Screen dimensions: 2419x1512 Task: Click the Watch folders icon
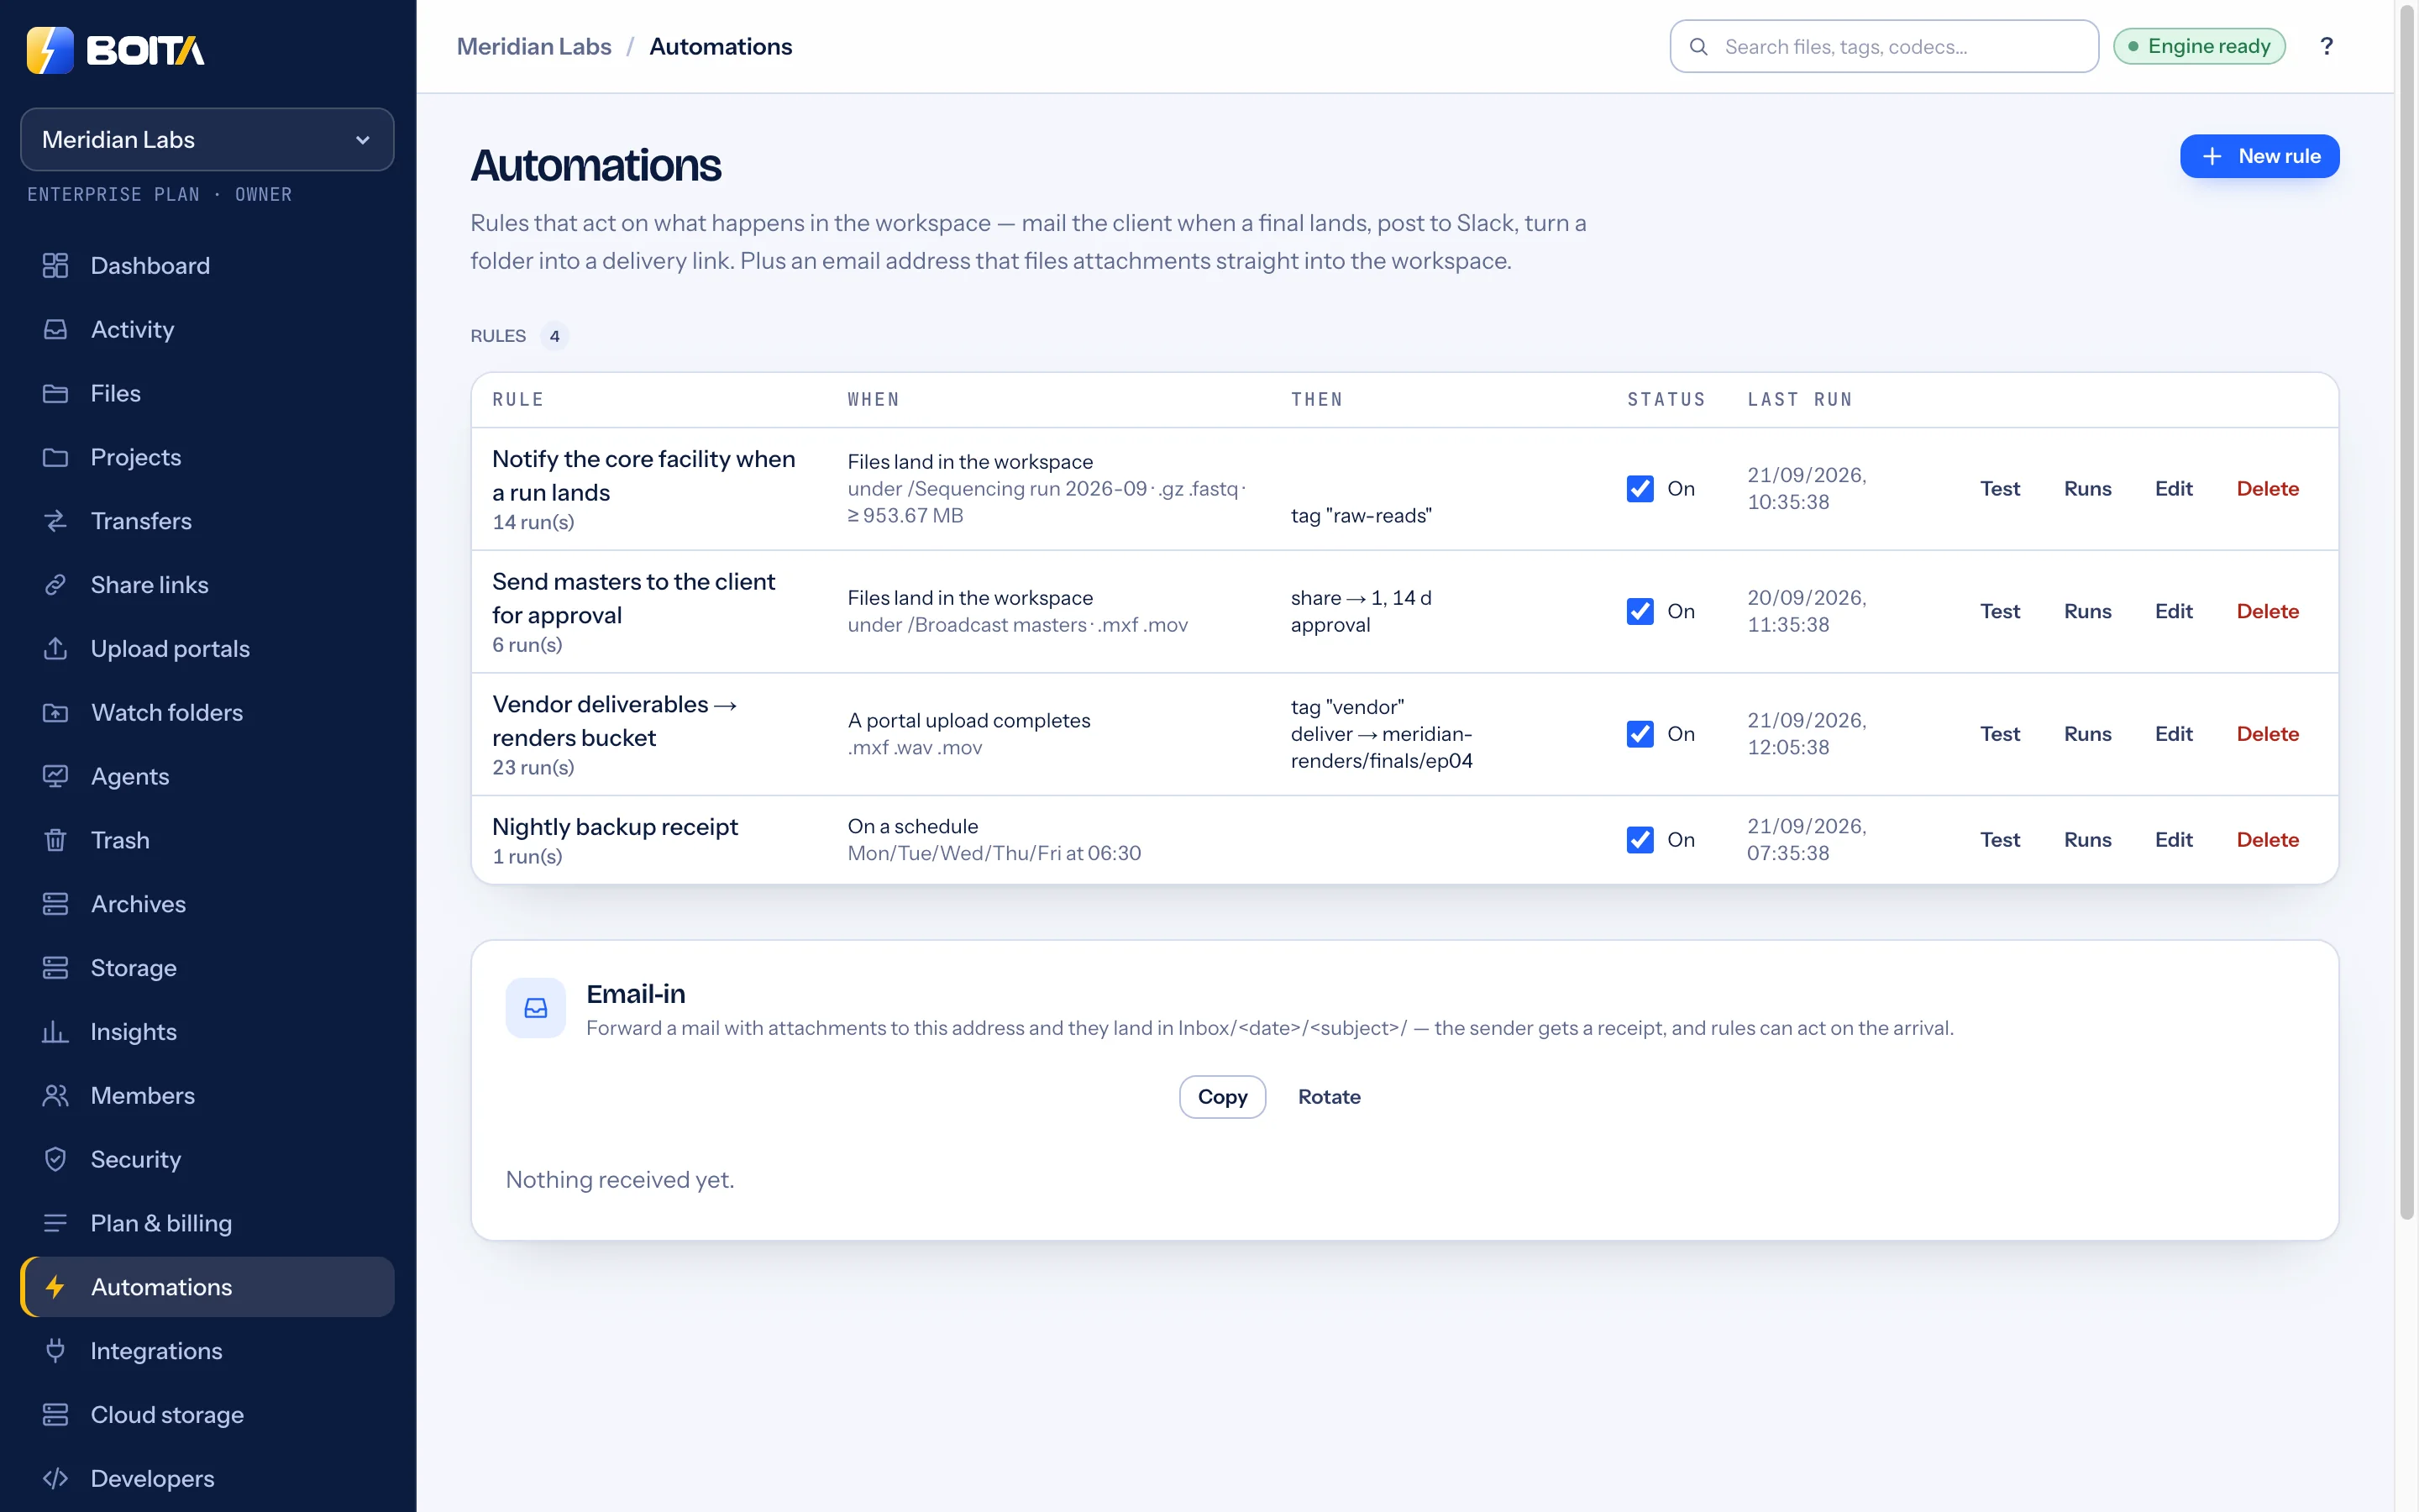point(55,713)
